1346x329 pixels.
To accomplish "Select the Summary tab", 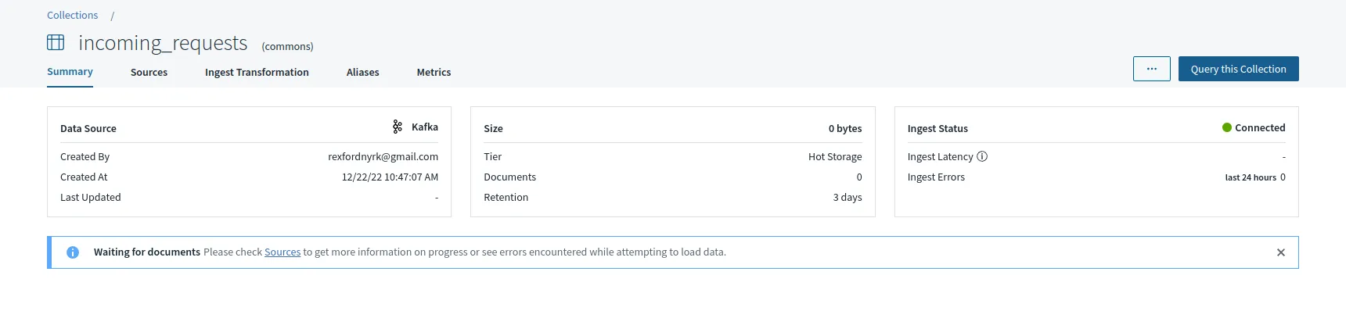I will pyautogui.click(x=70, y=71).
